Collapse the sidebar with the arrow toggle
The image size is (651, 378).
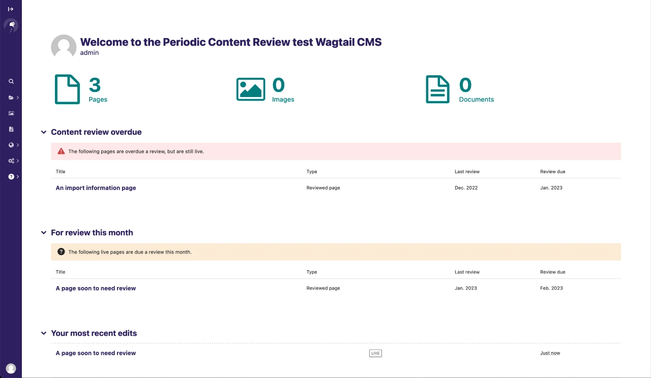tap(11, 9)
